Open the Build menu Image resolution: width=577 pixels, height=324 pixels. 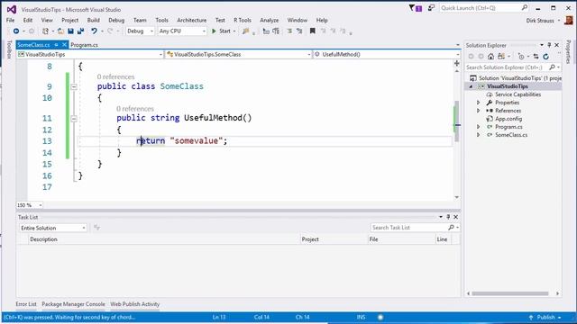[x=94, y=20]
